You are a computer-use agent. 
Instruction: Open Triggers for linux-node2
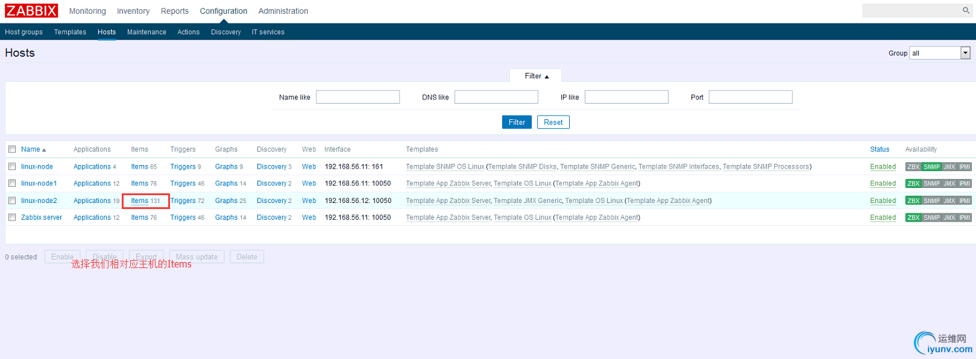point(183,201)
